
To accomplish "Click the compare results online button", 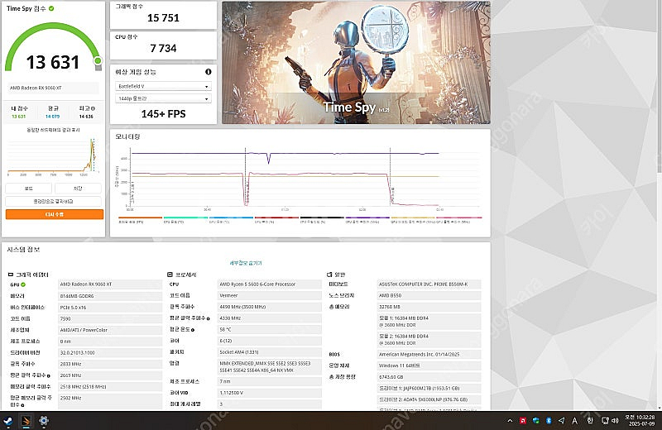I will [55, 201].
